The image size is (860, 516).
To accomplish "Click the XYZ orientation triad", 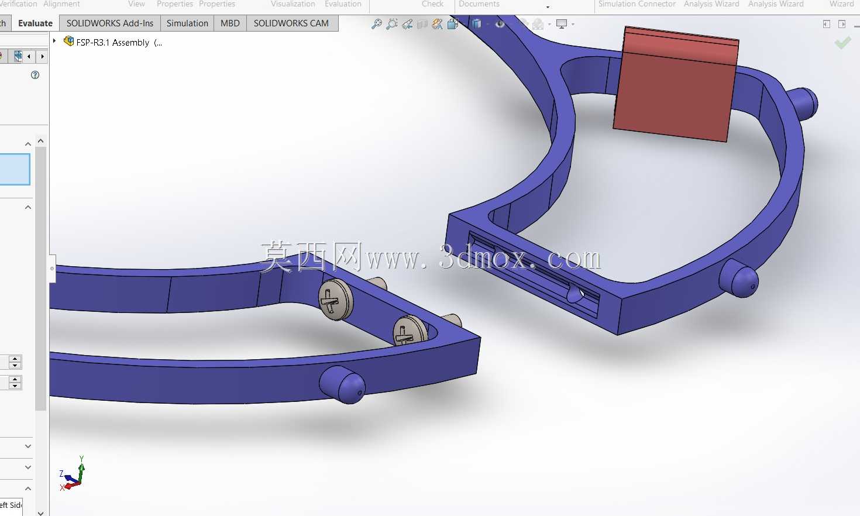I will pyautogui.click(x=73, y=474).
